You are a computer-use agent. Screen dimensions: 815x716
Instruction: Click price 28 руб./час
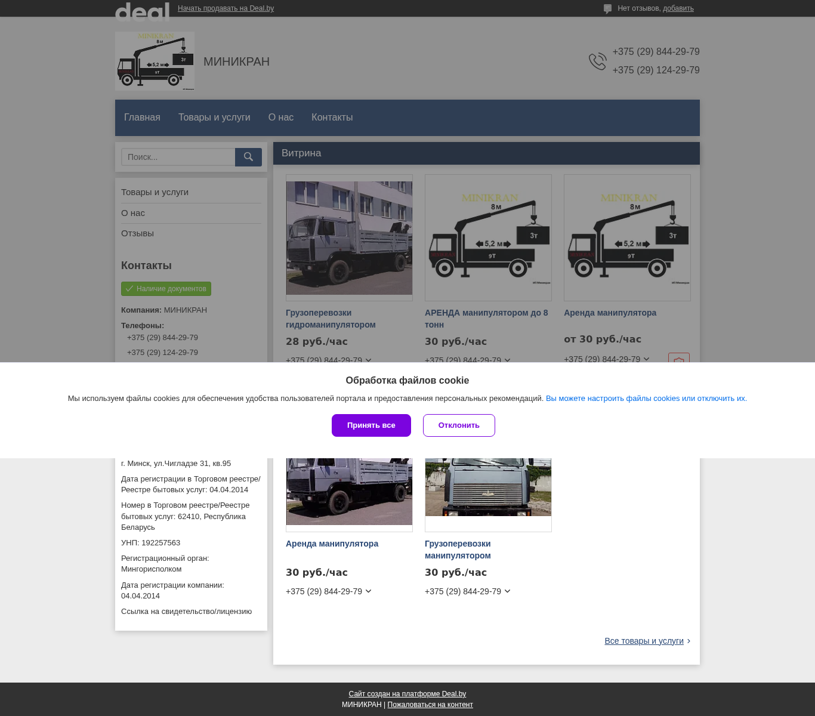(x=317, y=342)
